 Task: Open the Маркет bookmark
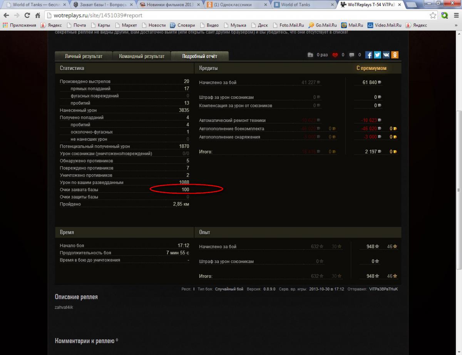tap(126, 25)
